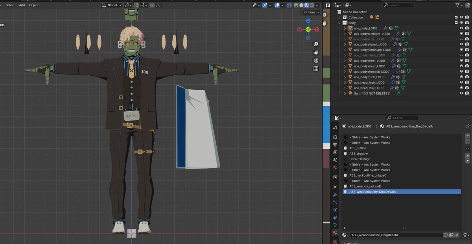This screenshot has height=244, width=472.
Task: Unlink material ABS_weaponoutline_DmgDecalA
Action: [x=457, y=235]
